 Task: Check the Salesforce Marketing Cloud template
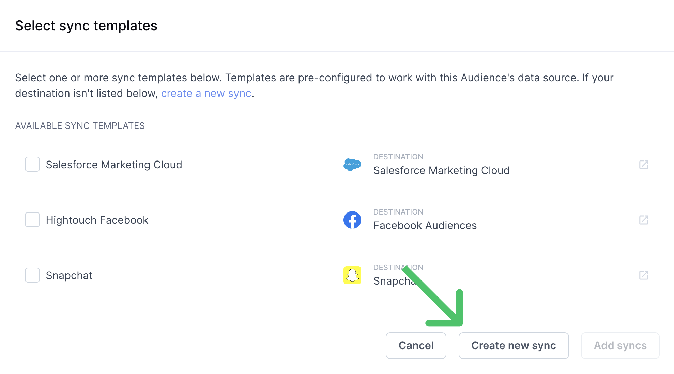pyautogui.click(x=32, y=165)
